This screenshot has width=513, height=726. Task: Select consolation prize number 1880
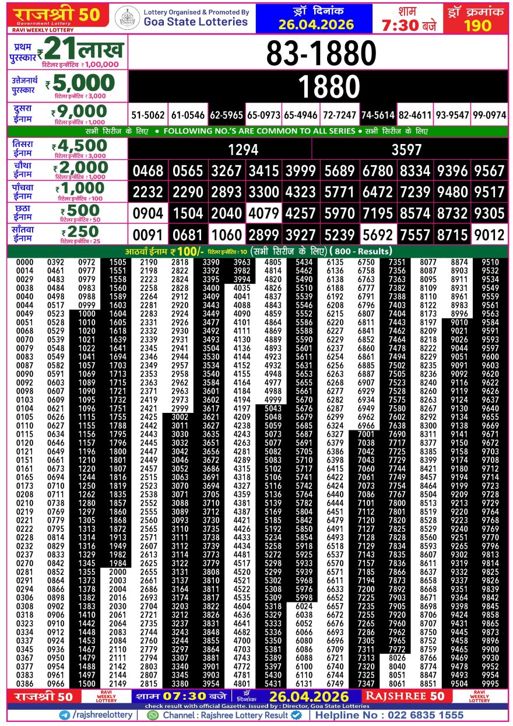pyautogui.click(x=321, y=87)
